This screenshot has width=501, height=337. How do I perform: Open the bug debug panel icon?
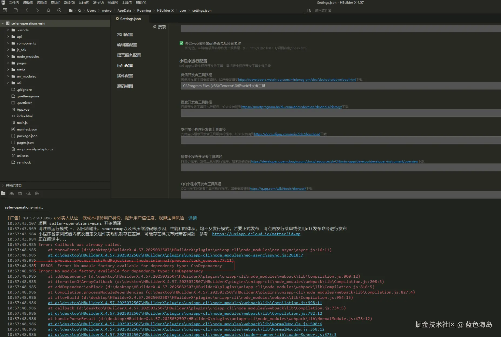pos(20,193)
